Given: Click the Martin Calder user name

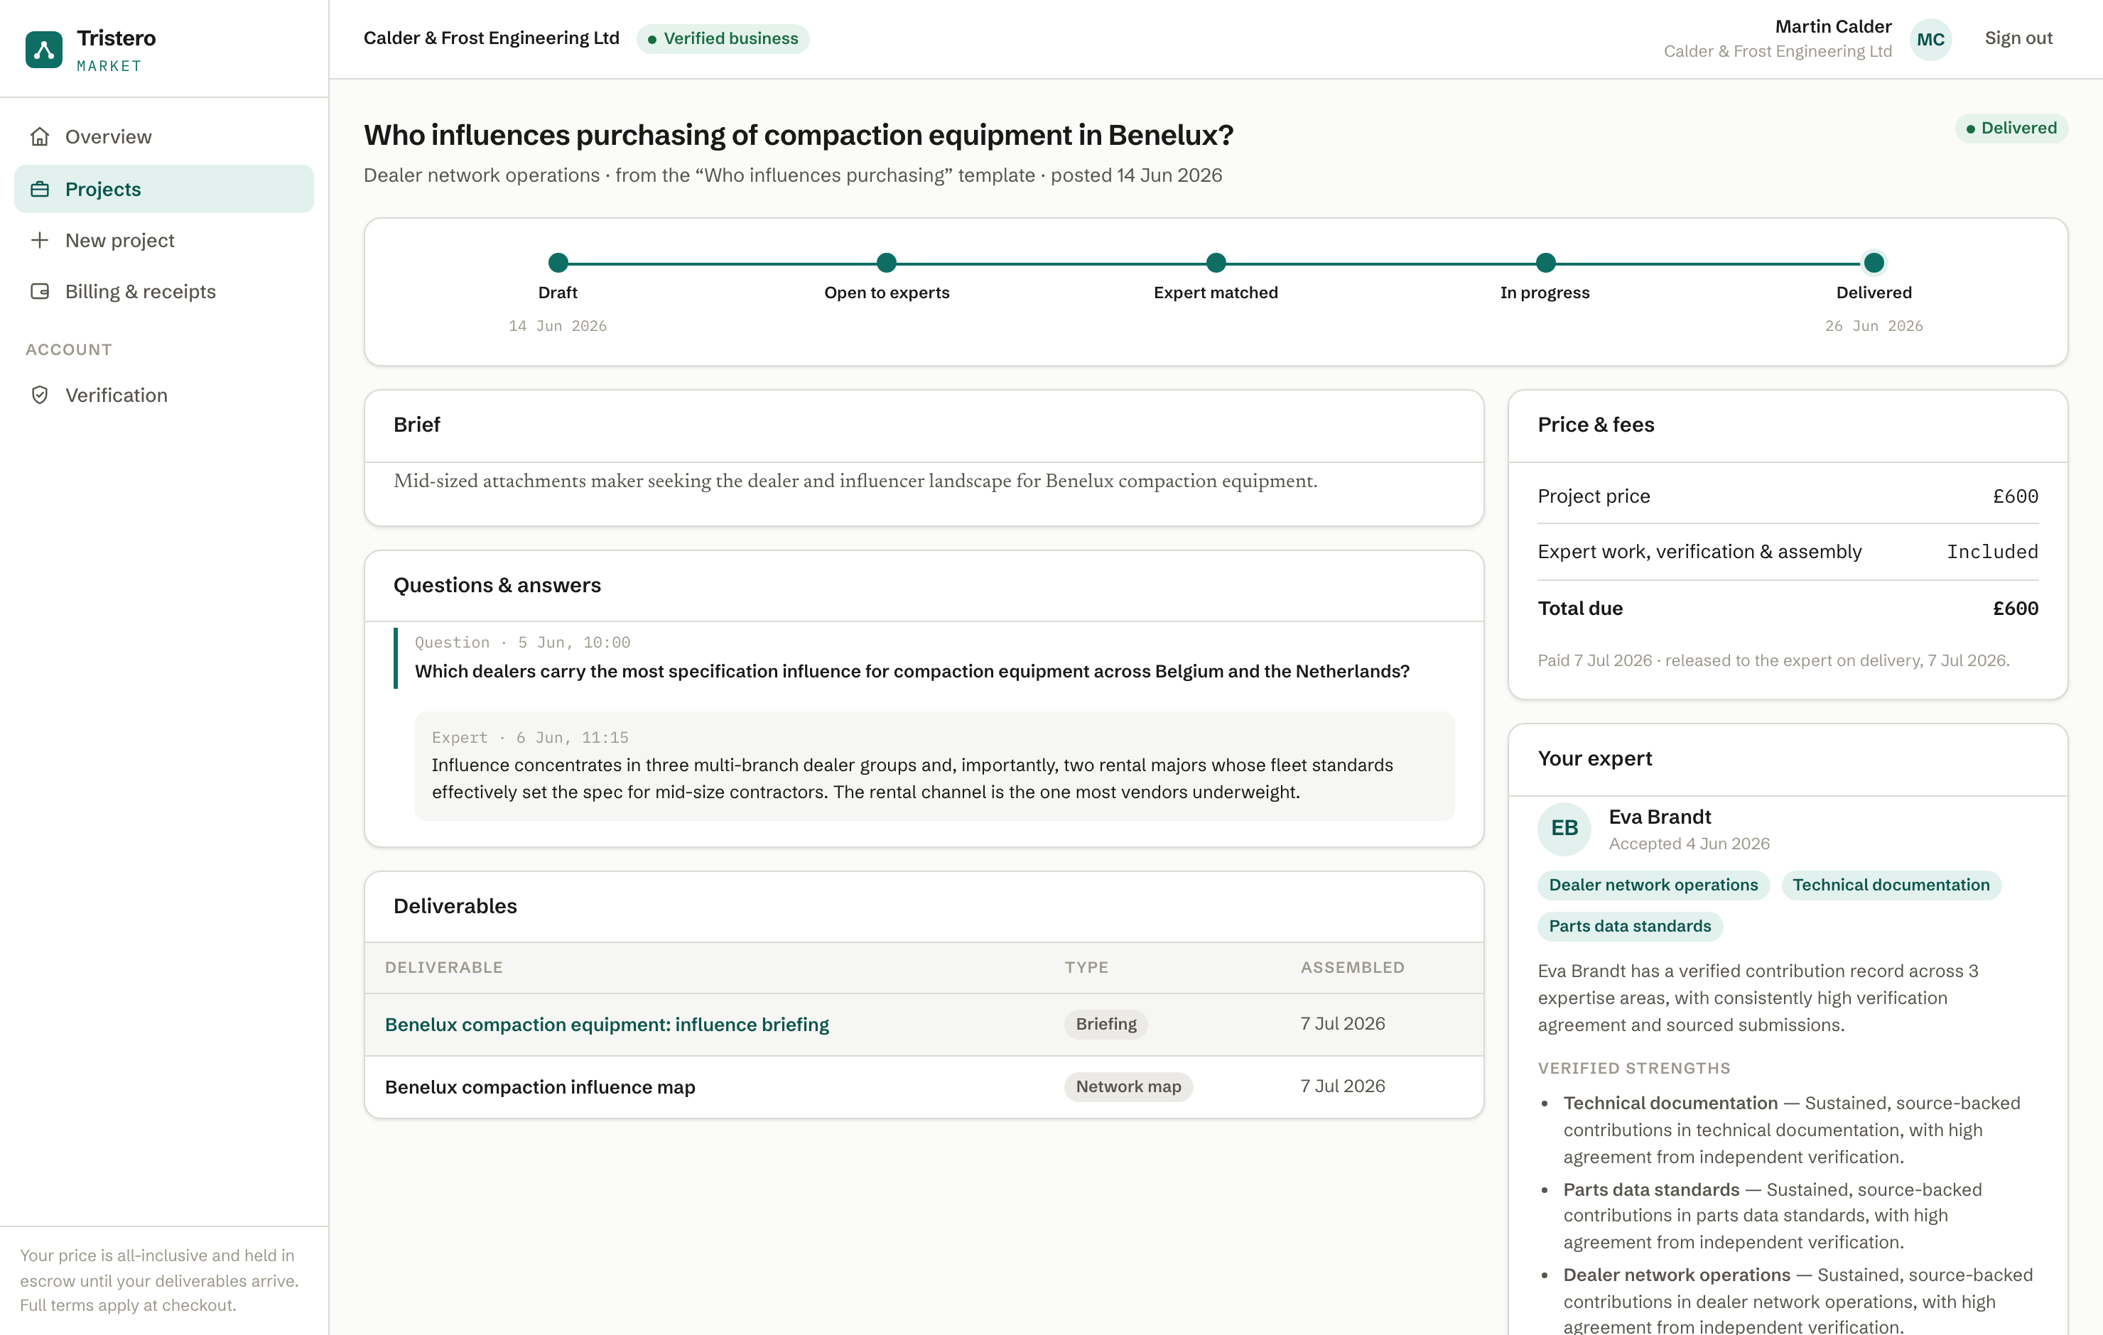Looking at the screenshot, I should [x=1833, y=26].
